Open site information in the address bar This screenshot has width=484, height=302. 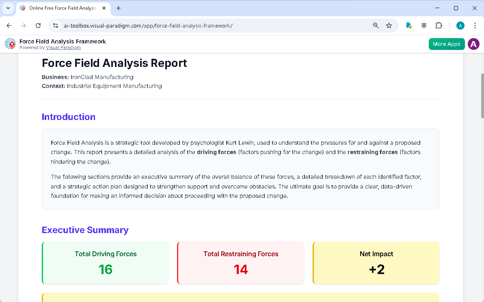pyautogui.click(x=55, y=25)
